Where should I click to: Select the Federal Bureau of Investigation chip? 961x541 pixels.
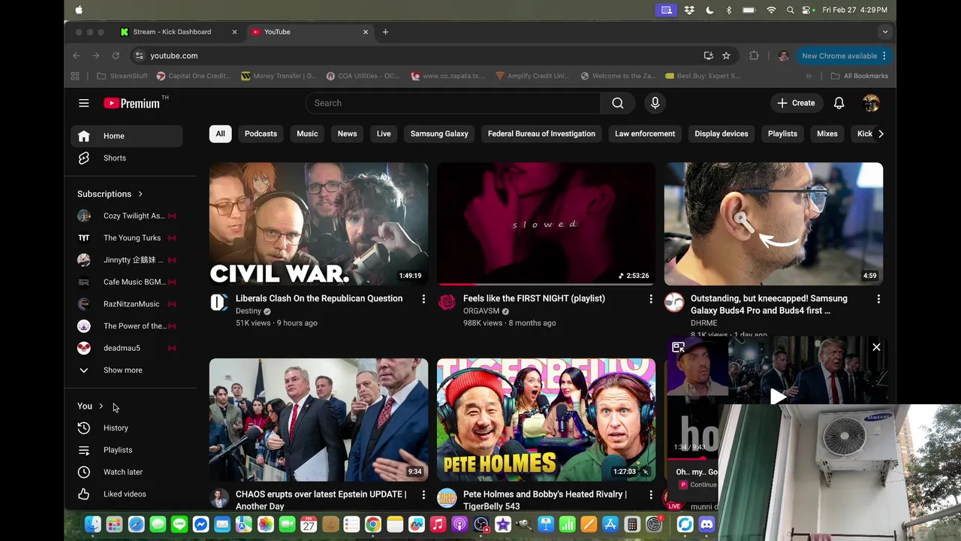click(x=541, y=134)
